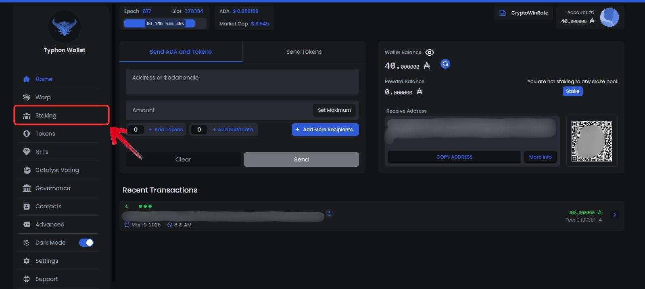Viewport: 645px width, 289px height.
Task: Open the Contacts page
Action: 58,206
